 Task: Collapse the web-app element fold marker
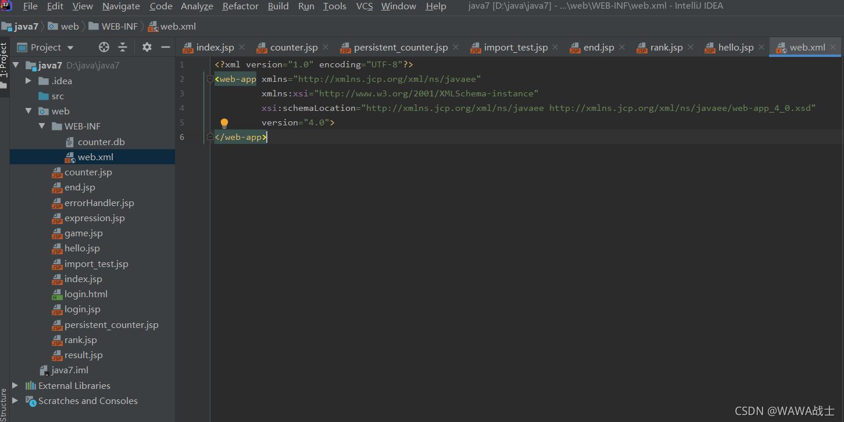209,79
